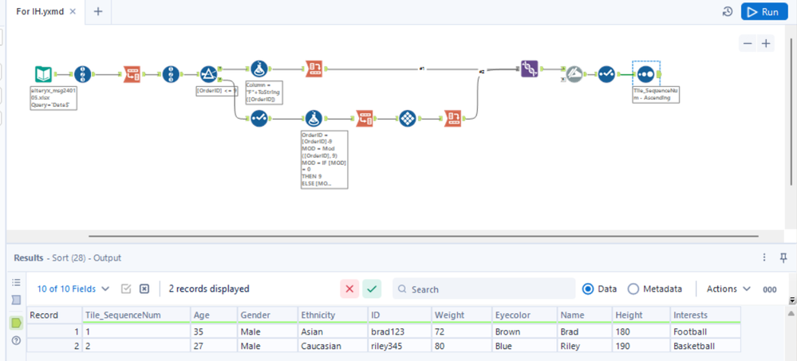
Task: Click the Interests column header
Action: 705,315
